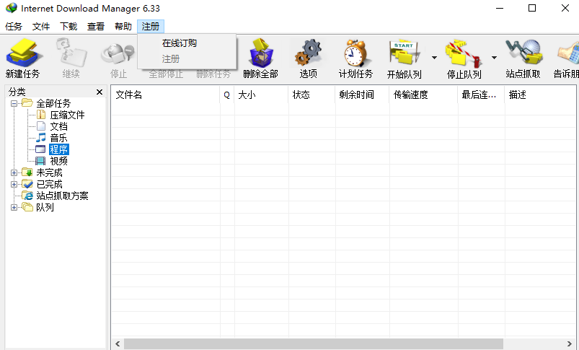Image resolution: width=579 pixels, height=350 pixels.
Task: Sort by the 最后连... column header
Action: click(x=481, y=95)
